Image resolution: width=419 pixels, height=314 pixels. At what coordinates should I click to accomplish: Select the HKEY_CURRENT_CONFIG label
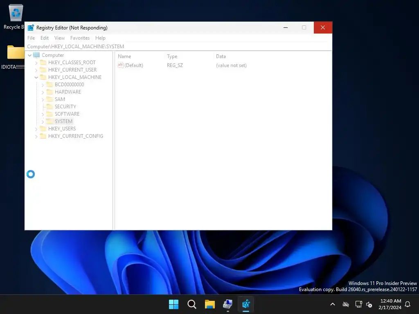(x=76, y=136)
